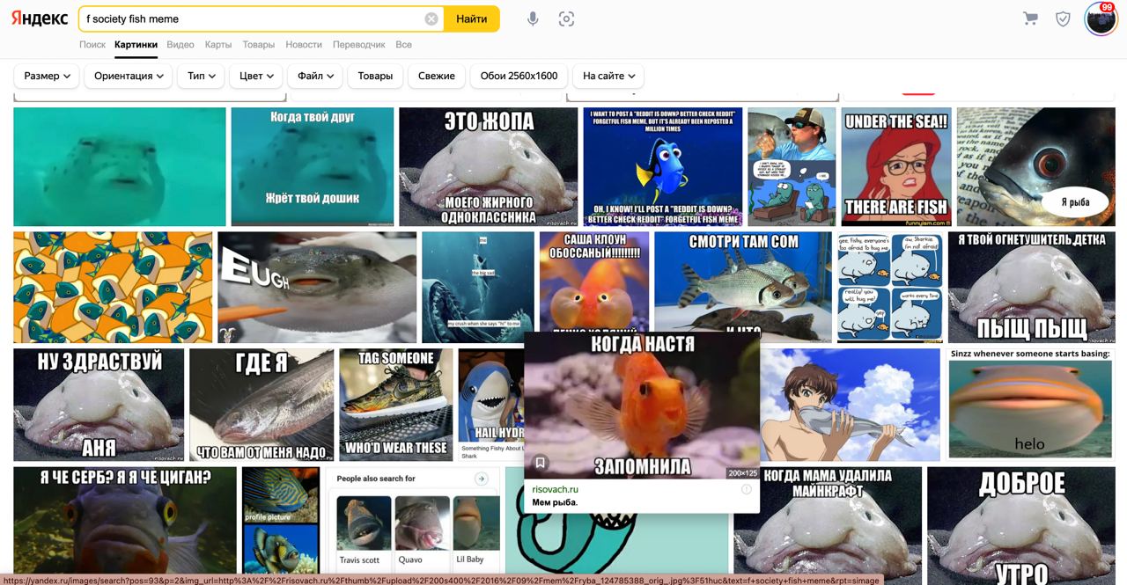Expand the Цвет filter dropdown

[x=256, y=76]
